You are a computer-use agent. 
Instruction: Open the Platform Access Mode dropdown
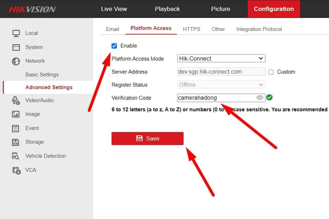221,58
